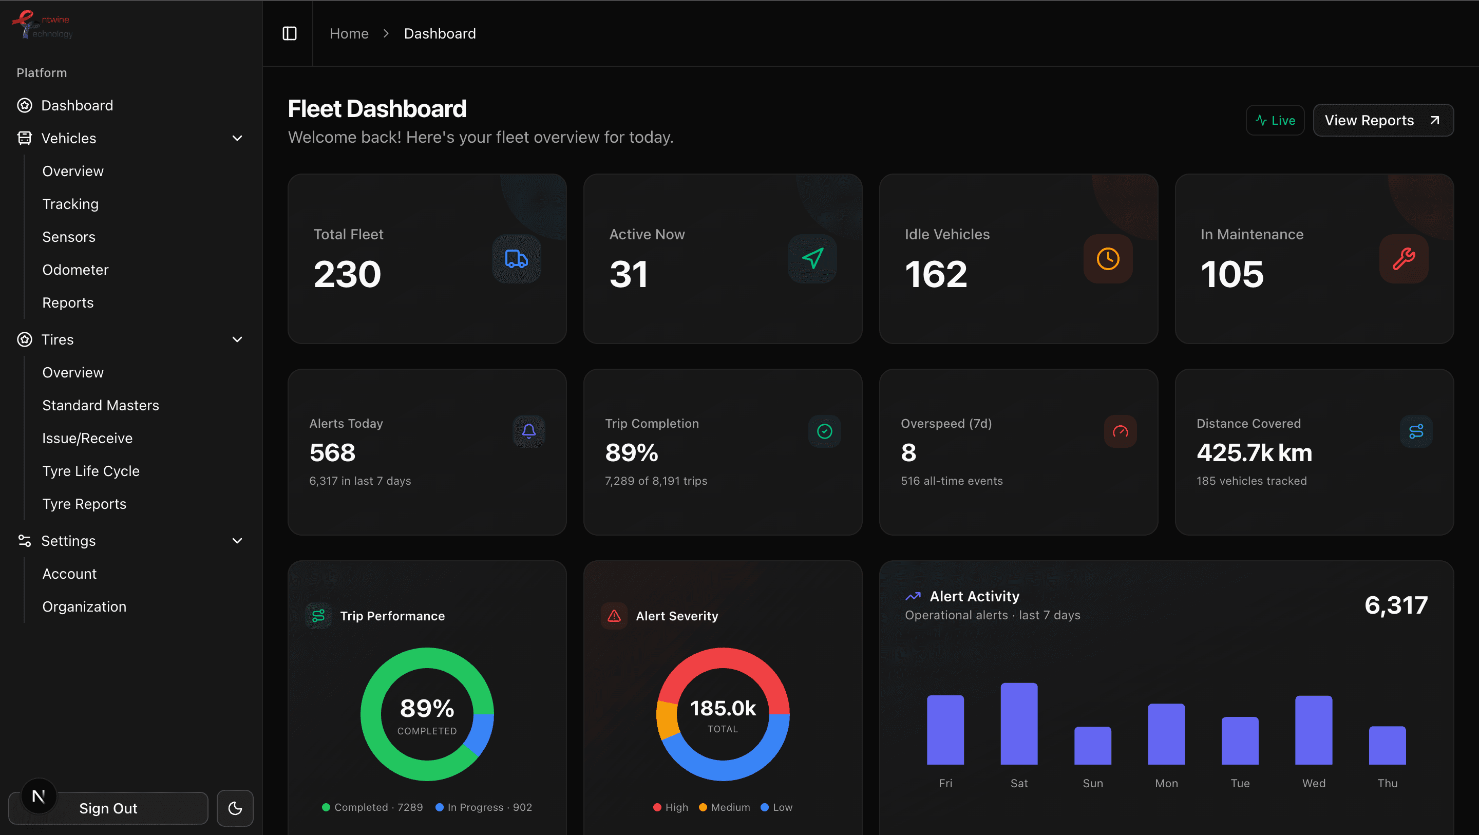Click the orange Medium severity legend dot

(x=703, y=807)
